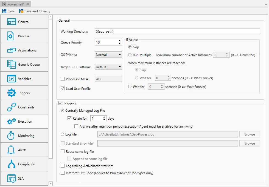269x187 pixels.
Task: Uncheck Load User Profile
Action: pos(63,89)
